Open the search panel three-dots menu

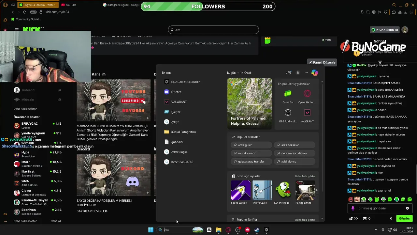(x=306, y=73)
